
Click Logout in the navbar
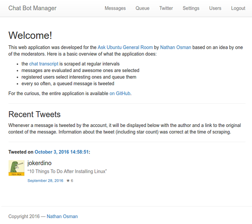pyautogui.click(x=238, y=8)
